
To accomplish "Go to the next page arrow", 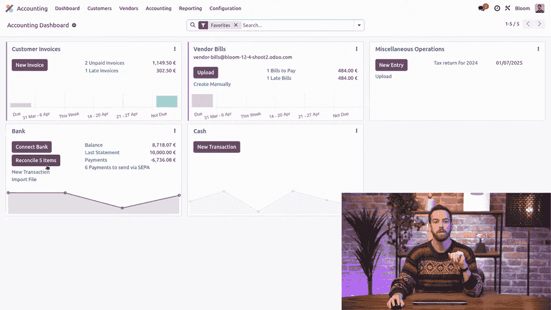I will [x=540, y=24].
